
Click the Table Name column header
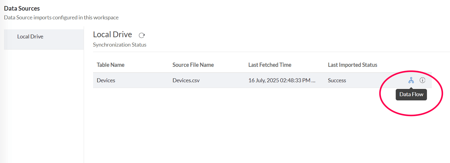(x=110, y=65)
